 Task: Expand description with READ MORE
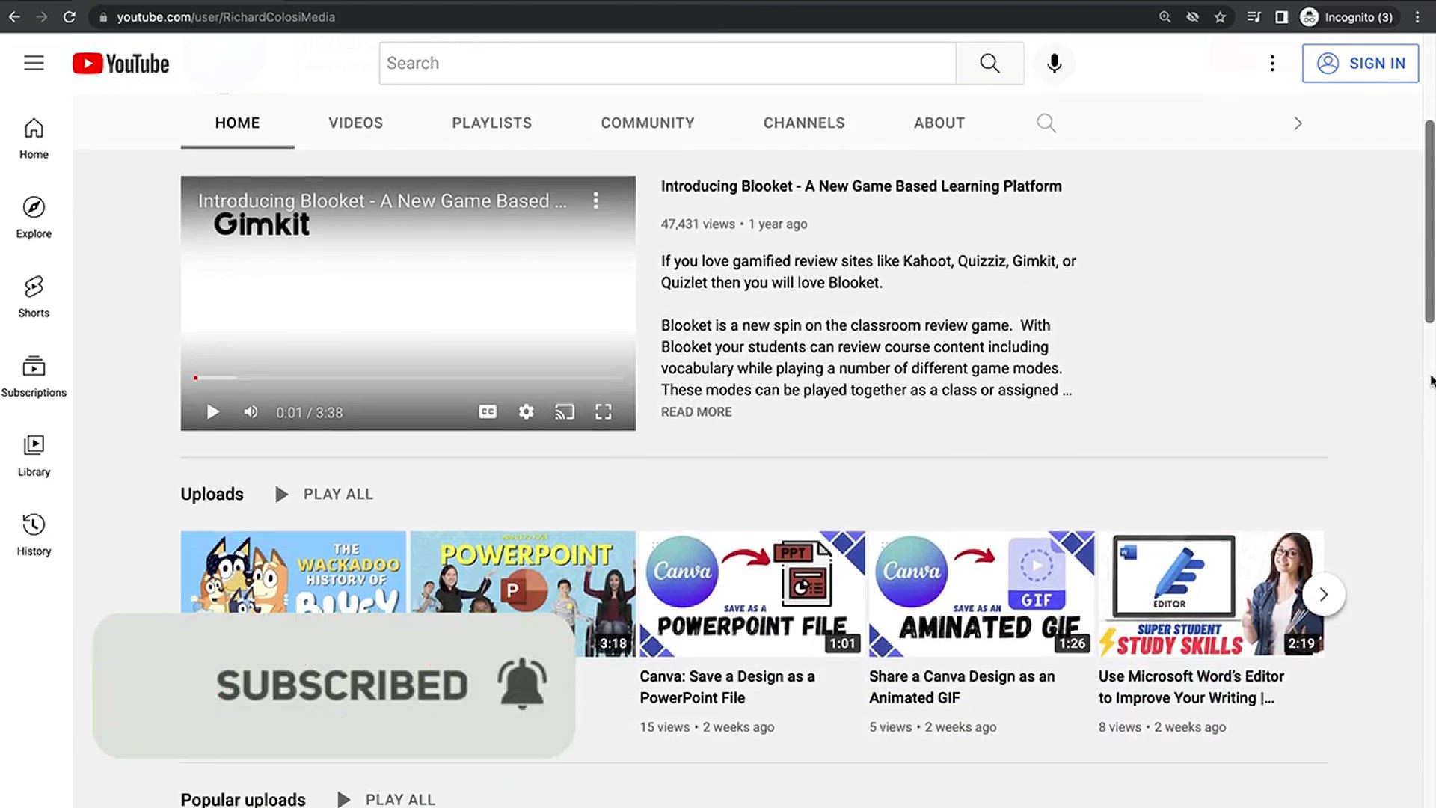point(696,411)
